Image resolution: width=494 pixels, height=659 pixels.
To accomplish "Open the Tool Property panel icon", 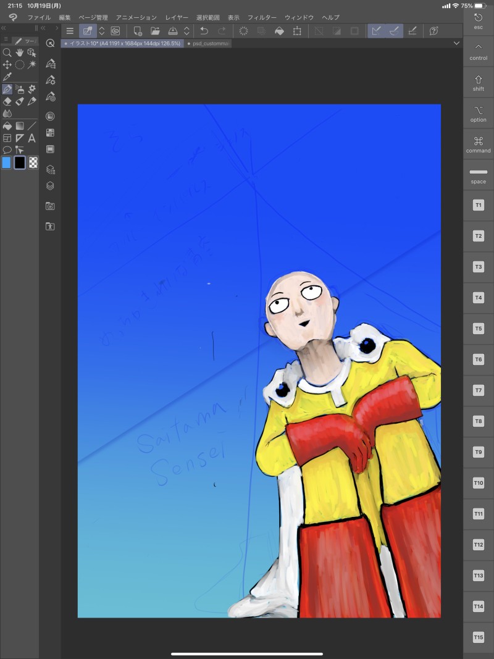I will pos(51,80).
